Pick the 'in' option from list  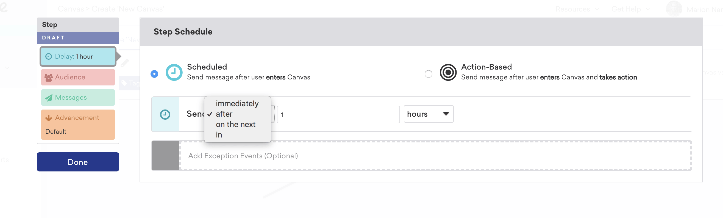click(x=219, y=135)
